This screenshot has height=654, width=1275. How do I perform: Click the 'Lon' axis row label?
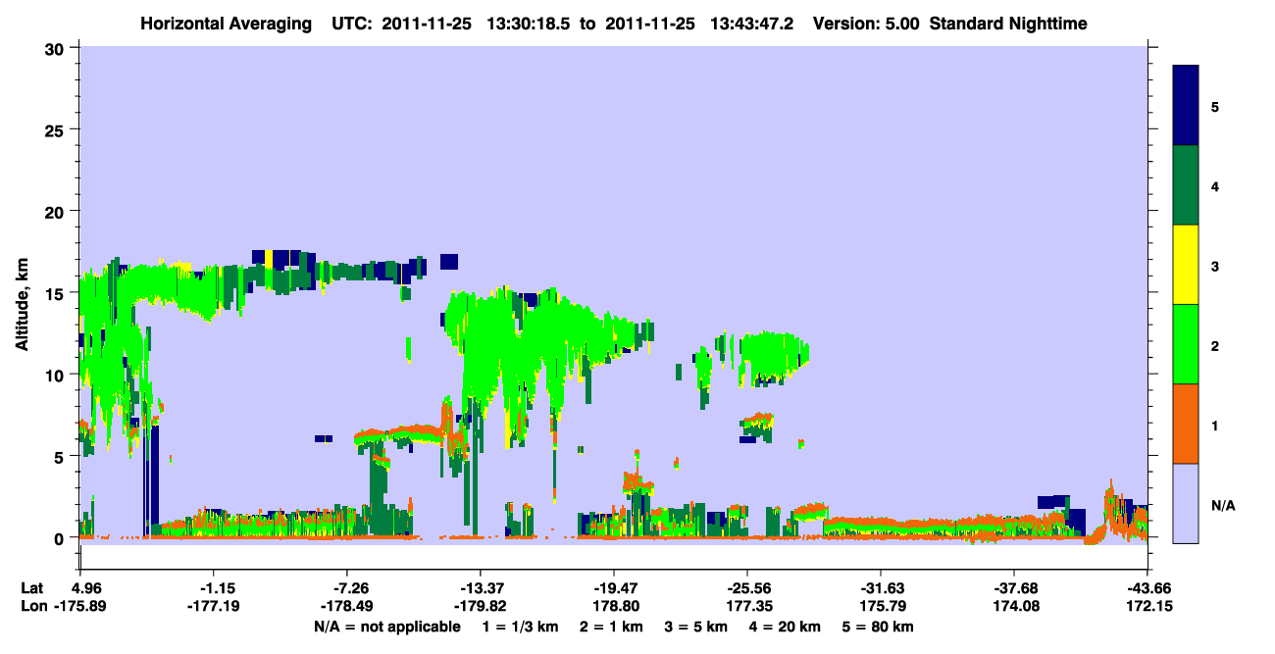[32, 607]
